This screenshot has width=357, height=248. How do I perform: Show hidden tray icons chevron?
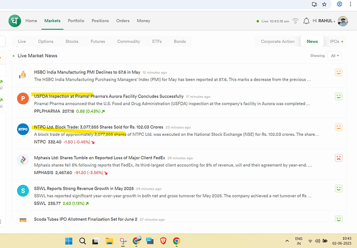point(287,241)
